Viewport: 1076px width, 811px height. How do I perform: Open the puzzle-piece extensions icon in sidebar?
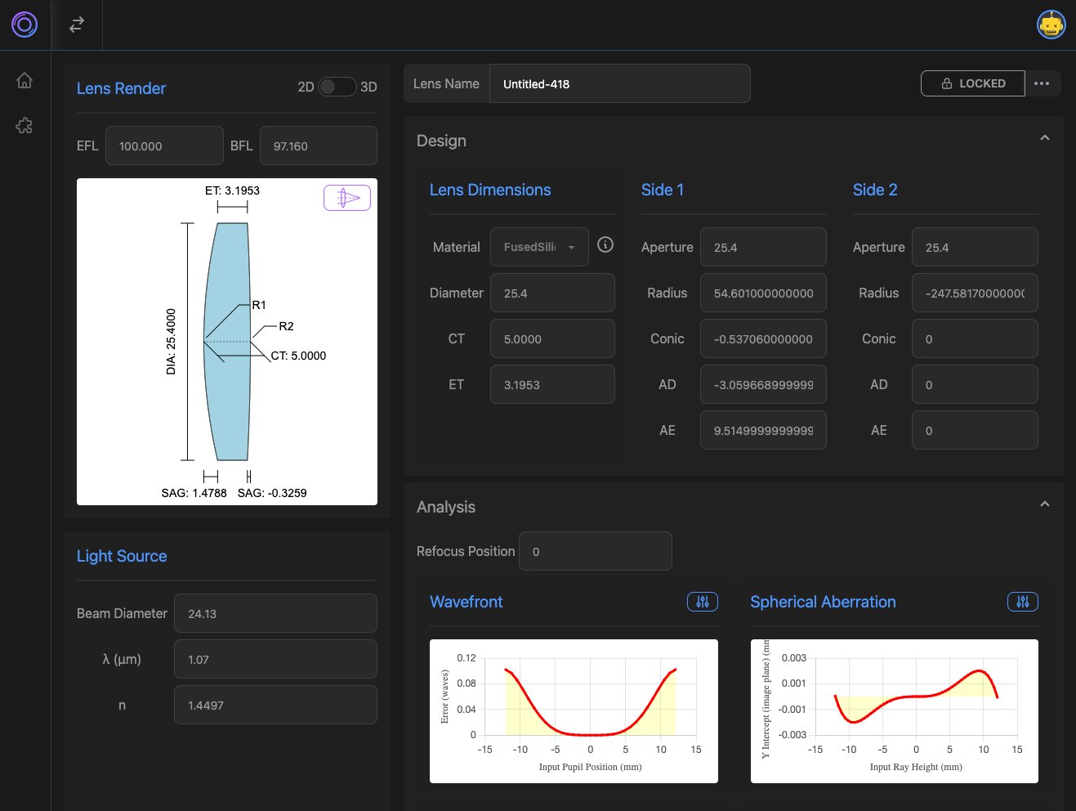point(25,126)
